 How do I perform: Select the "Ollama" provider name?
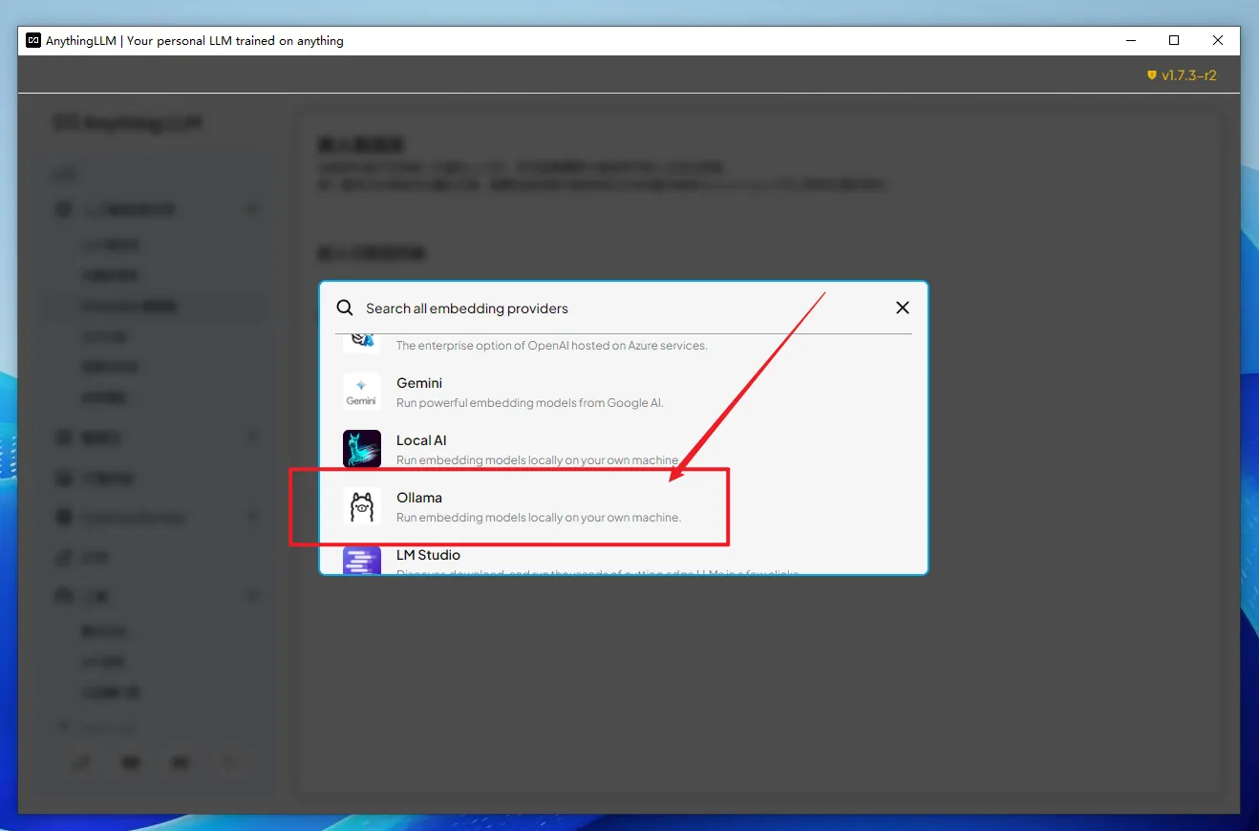point(419,498)
